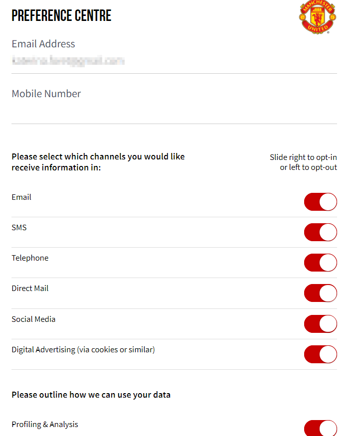Screen dimensions: 356x436
Task: Click the Mobile Number input field
Action: click(174, 112)
